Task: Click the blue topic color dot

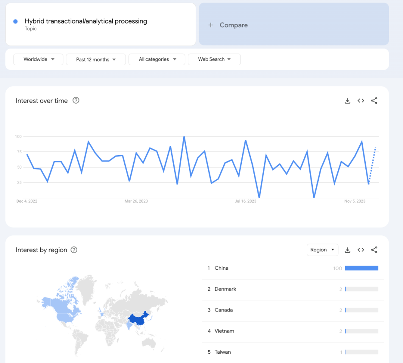Action: [15, 22]
